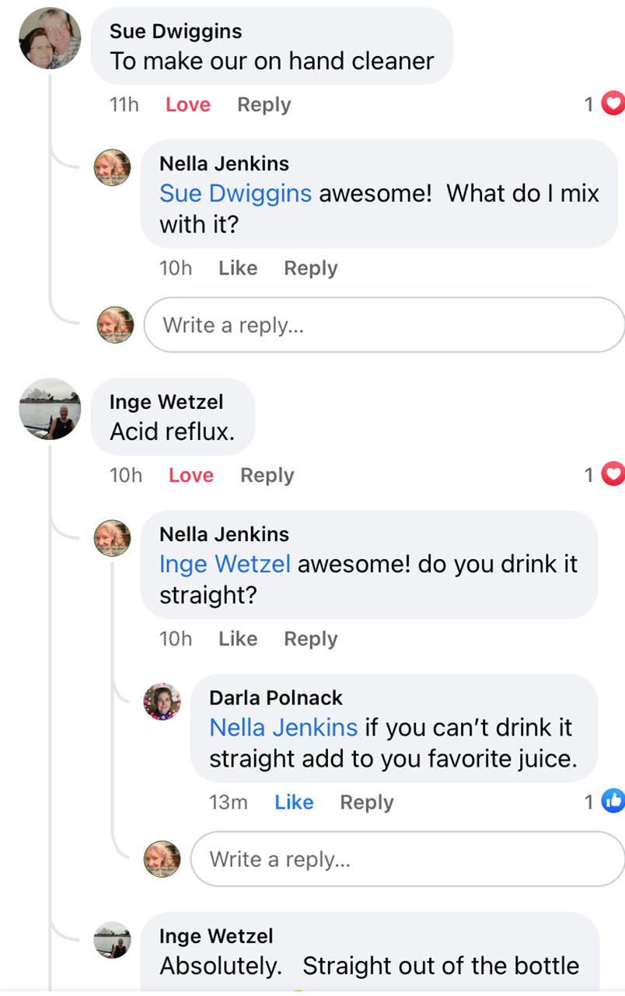Open Sue Dwiggins' profile picture
The height and width of the screenshot is (996, 625).
50,39
